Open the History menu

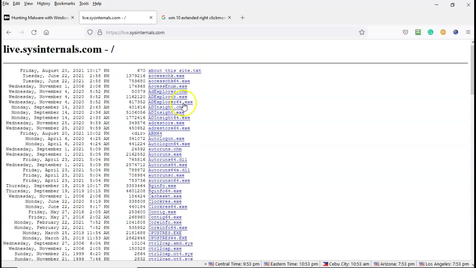[44, 3]
